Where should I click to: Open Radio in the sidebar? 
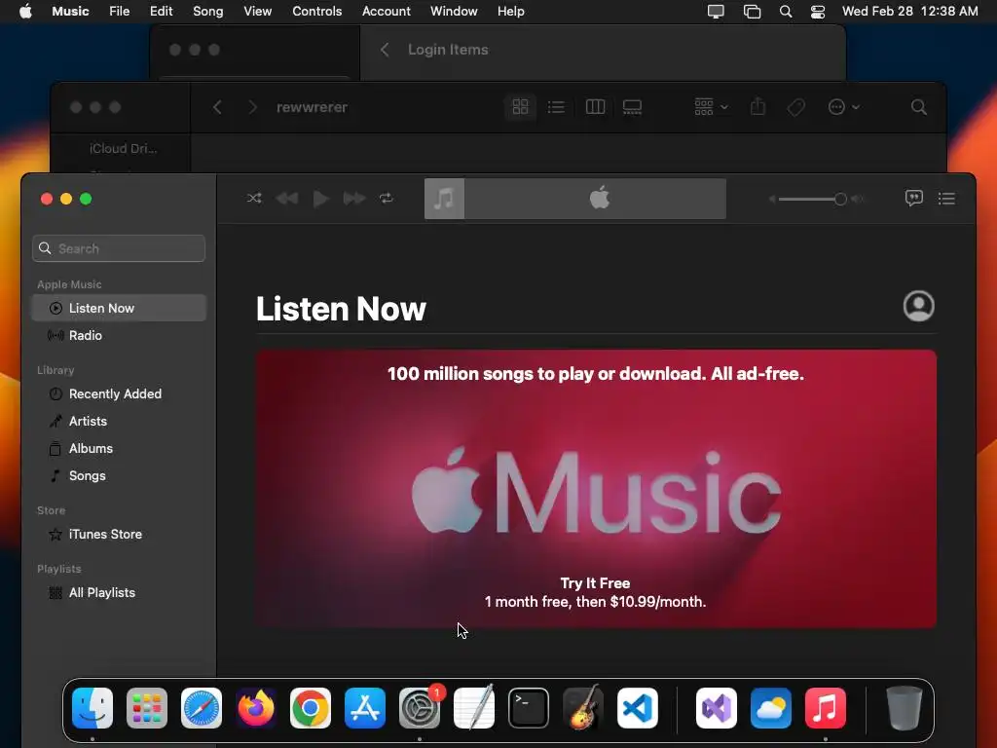[x=119, y=335]
